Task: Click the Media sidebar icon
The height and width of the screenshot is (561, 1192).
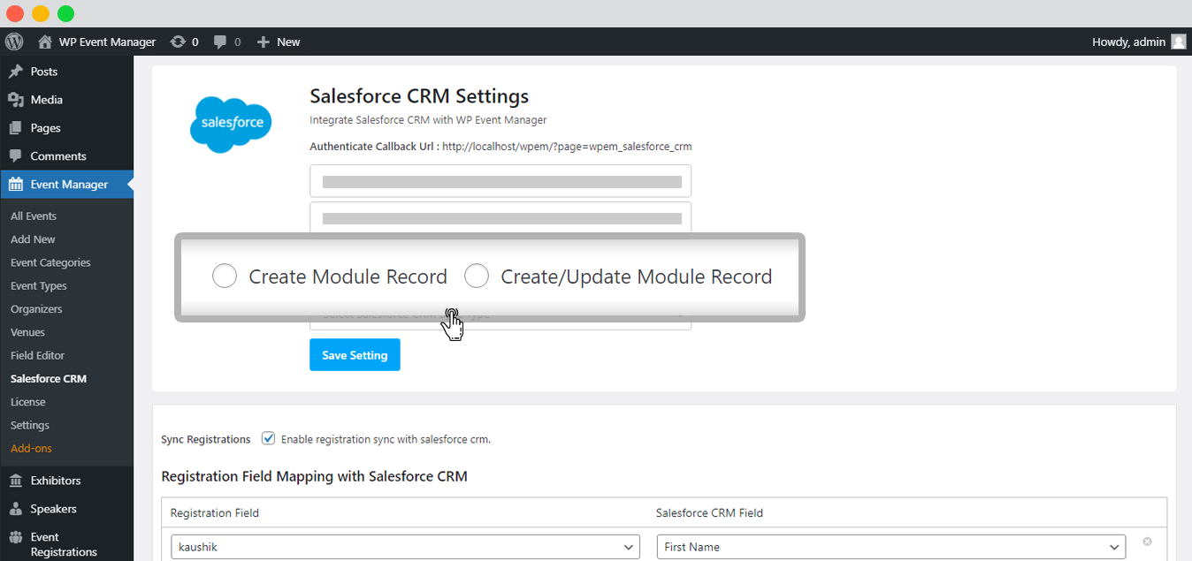Action: (x=15, y=100)
